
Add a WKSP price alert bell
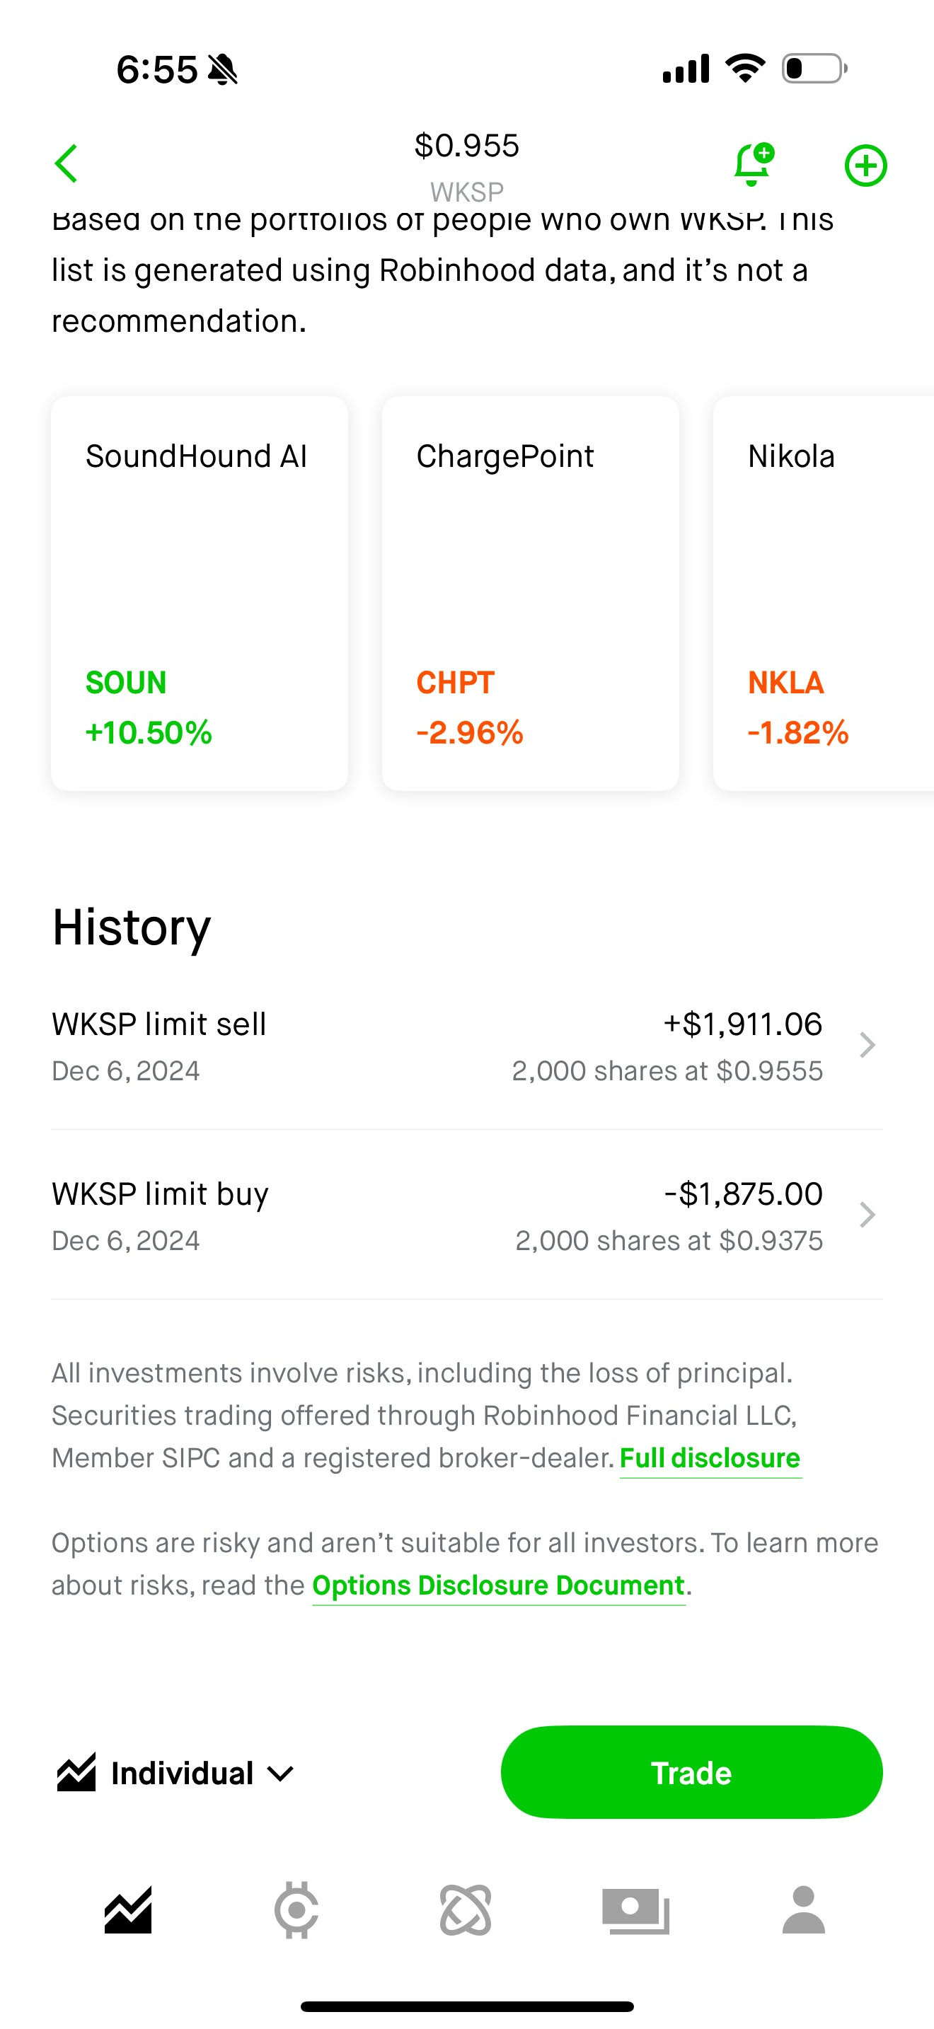[x=753, y=165]
